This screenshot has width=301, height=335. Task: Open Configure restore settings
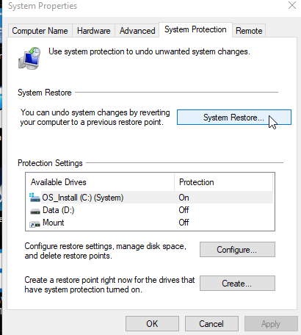pos(237,250)
